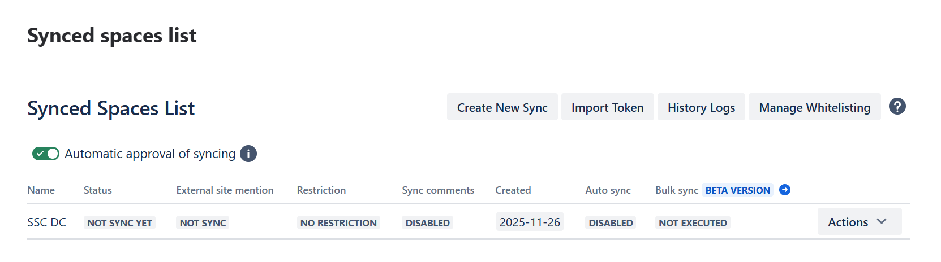Open the Import Token dialog

pyautogui.click(x=607, y=107)
